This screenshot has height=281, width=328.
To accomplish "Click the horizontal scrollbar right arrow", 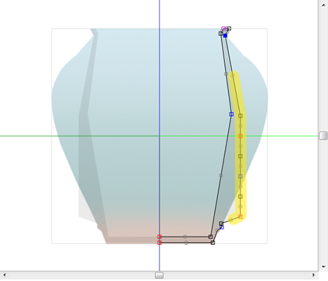I will [313, 275].
